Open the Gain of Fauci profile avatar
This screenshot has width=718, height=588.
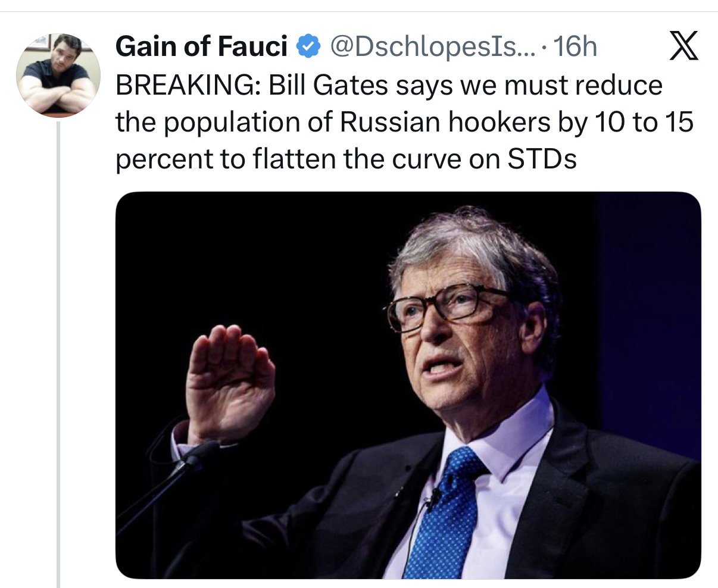pyautogui.click(x=58, y=74)
